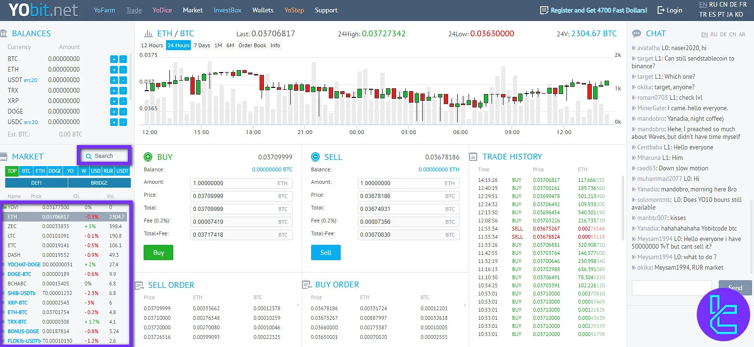Click the Buy Amount input field

(x=241, y=183)
